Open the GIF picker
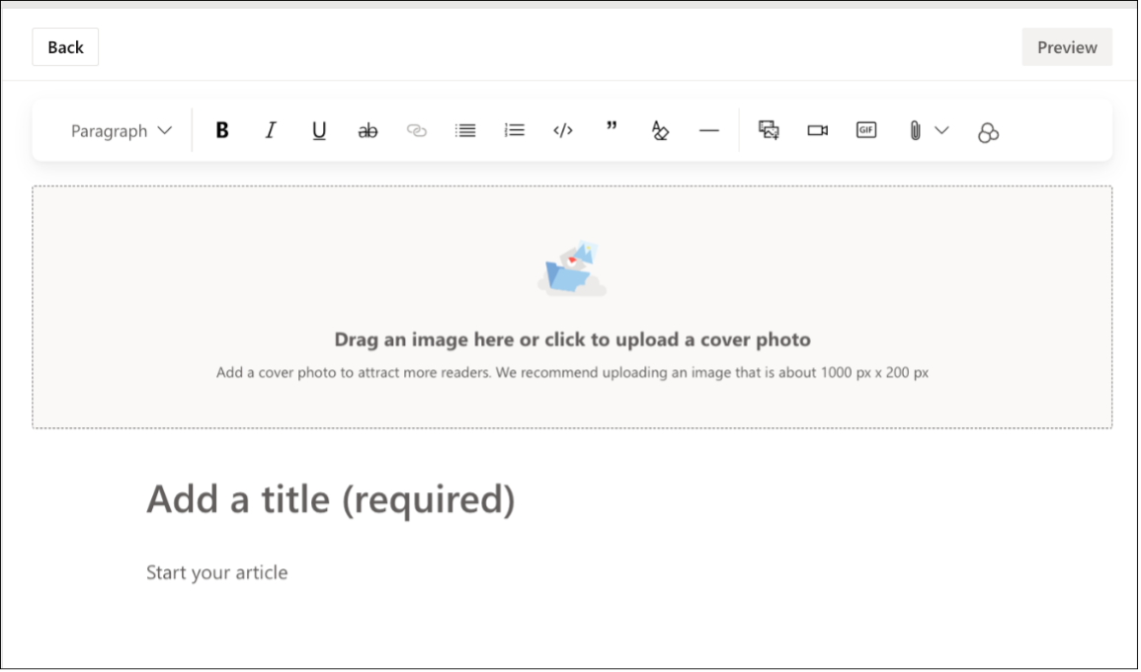The image size is (1141, 672). click(865, 129)
